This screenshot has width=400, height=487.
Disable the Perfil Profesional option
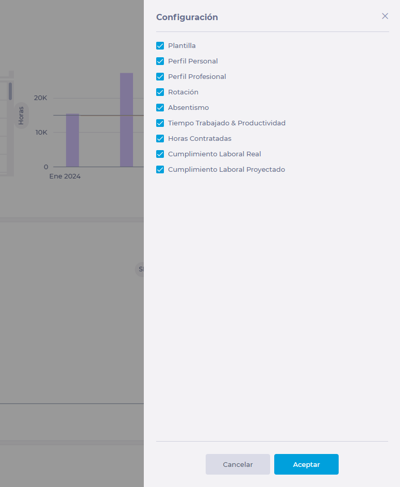pos(160,77)
